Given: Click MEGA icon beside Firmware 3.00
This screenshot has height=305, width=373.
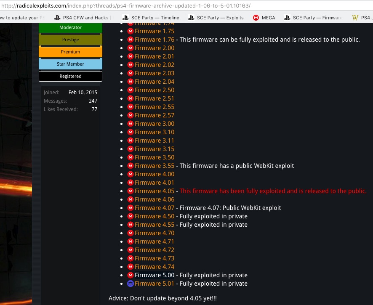Looking at the screenshot, I should pos(131,124).
